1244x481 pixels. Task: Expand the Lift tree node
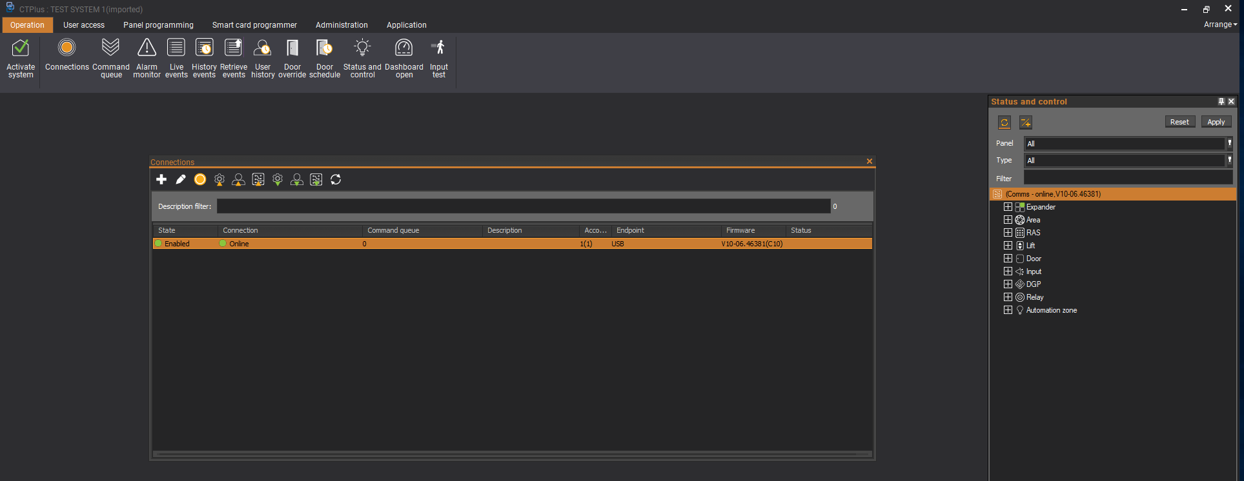pos(1008,246)
